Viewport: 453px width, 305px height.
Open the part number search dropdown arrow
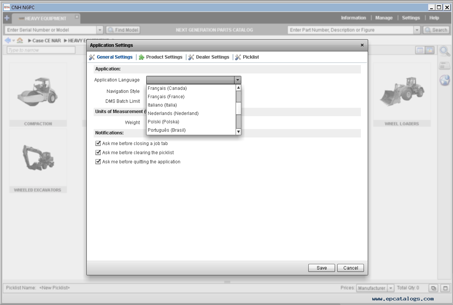coord(416,30)
